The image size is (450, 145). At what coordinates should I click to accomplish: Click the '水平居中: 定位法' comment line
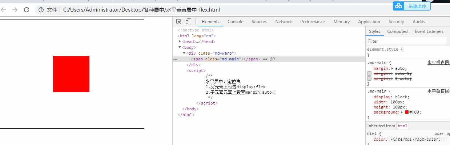point(223,81)
